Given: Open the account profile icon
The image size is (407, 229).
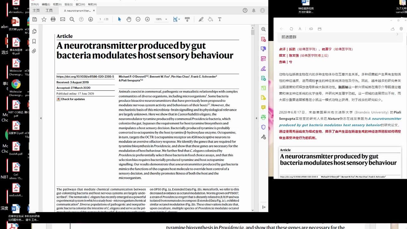Looking at the screenshot, I should 263,10.
